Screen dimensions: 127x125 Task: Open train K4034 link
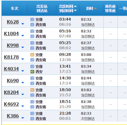pyautogui.click(x=11, y=69)
